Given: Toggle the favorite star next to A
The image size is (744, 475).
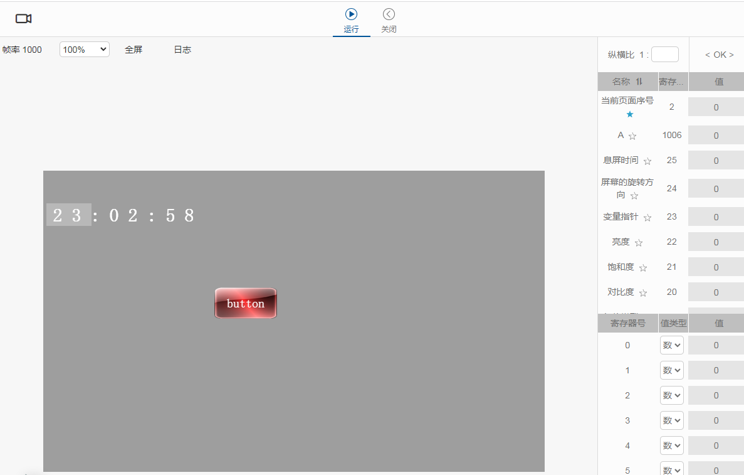Looking at the screenshot, I should [x=632, y=136].
